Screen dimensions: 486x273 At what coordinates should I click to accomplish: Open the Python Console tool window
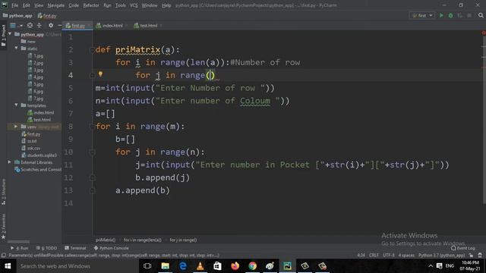tap(112, 248)
